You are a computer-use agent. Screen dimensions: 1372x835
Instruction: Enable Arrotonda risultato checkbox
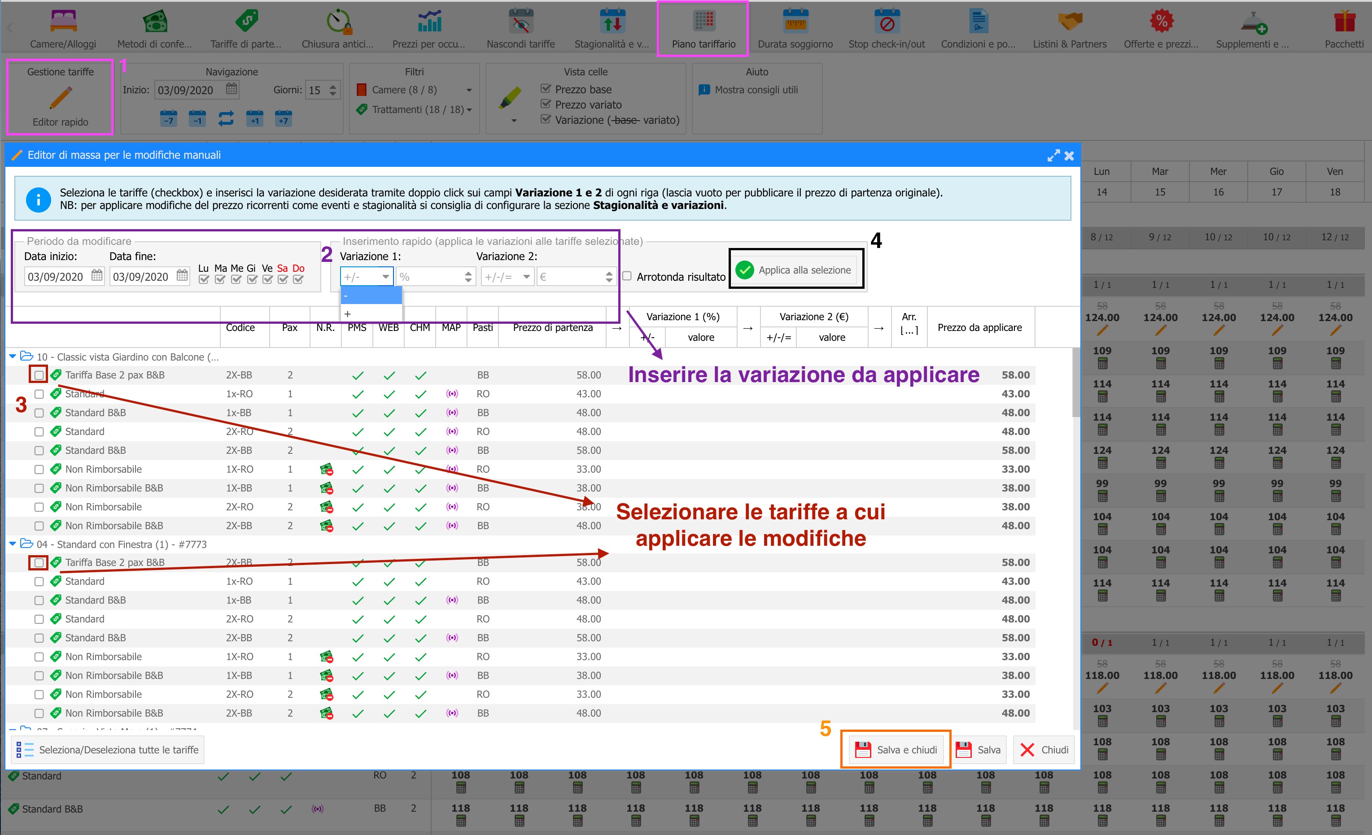pos(627,276)
